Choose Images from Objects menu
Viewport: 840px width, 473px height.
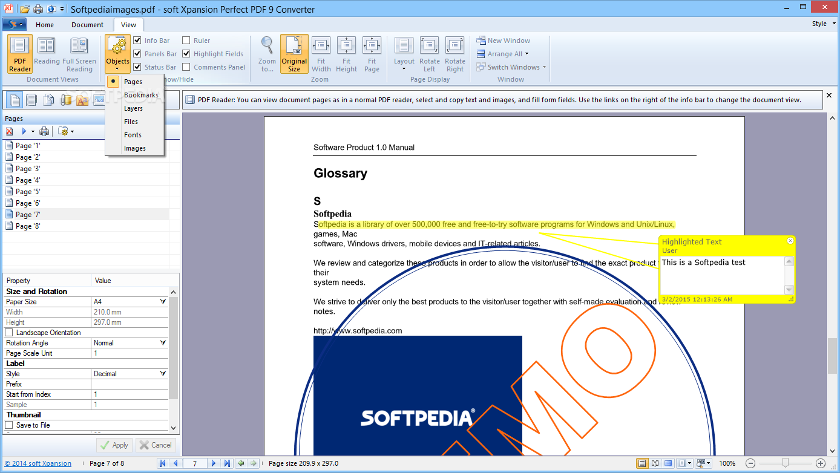pyautogui.click(x=134, y=148)
